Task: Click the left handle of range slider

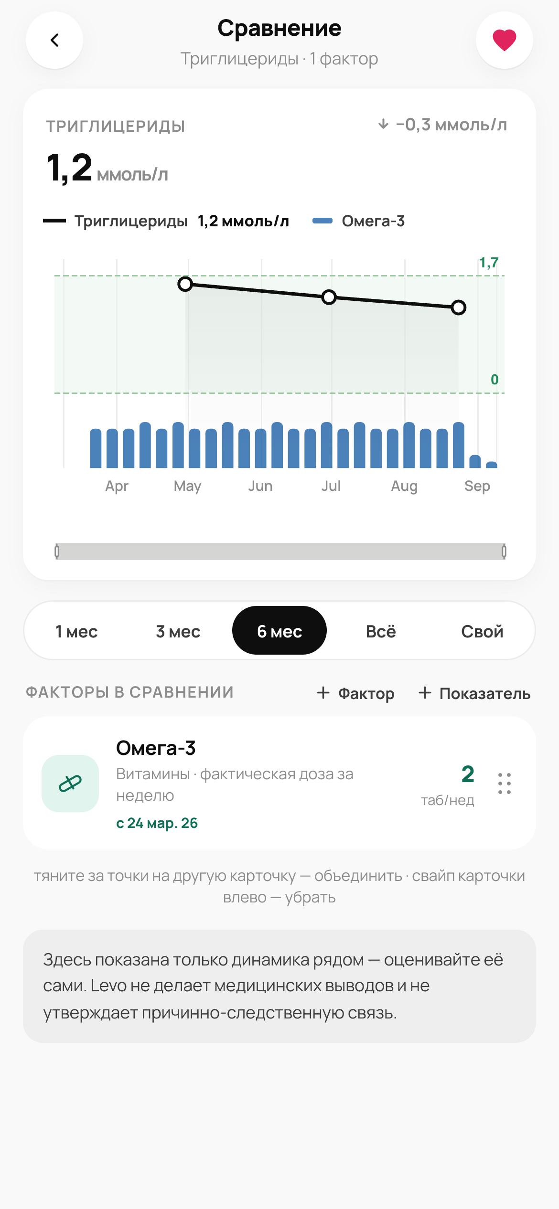Action: click(57, 551)
